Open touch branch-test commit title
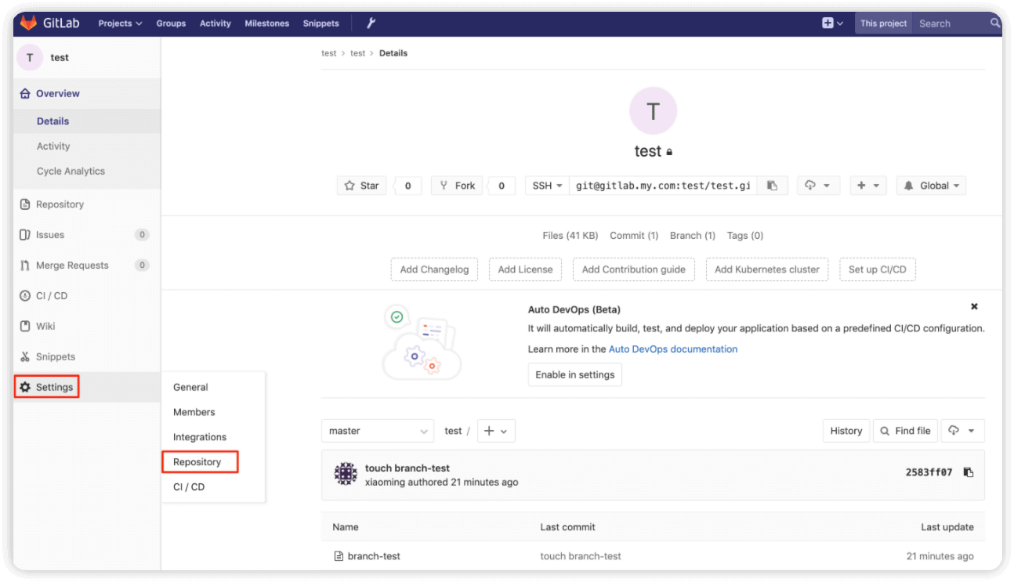The width and height of the screenshot is (1014, 582). tap(407, 468)
